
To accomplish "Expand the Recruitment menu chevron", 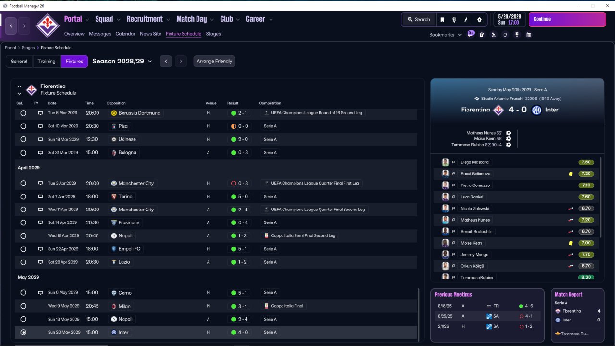I will click(x=168, y=20).
